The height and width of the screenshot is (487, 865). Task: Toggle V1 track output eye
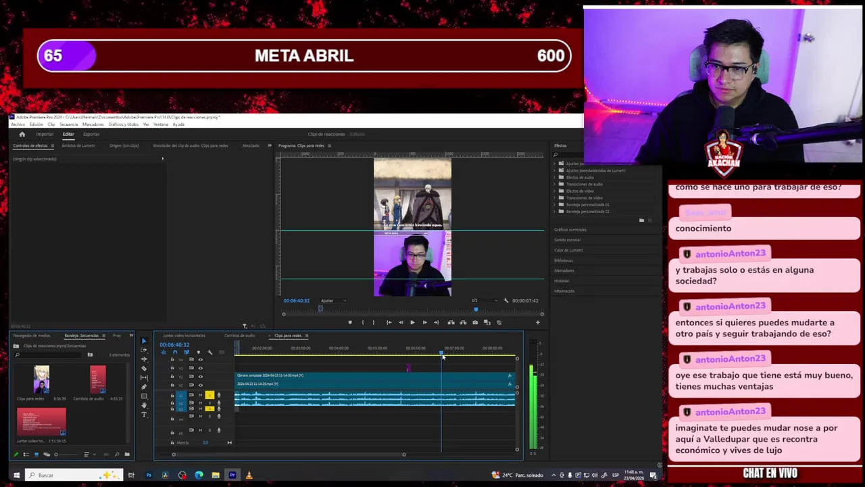coord(200,385)
